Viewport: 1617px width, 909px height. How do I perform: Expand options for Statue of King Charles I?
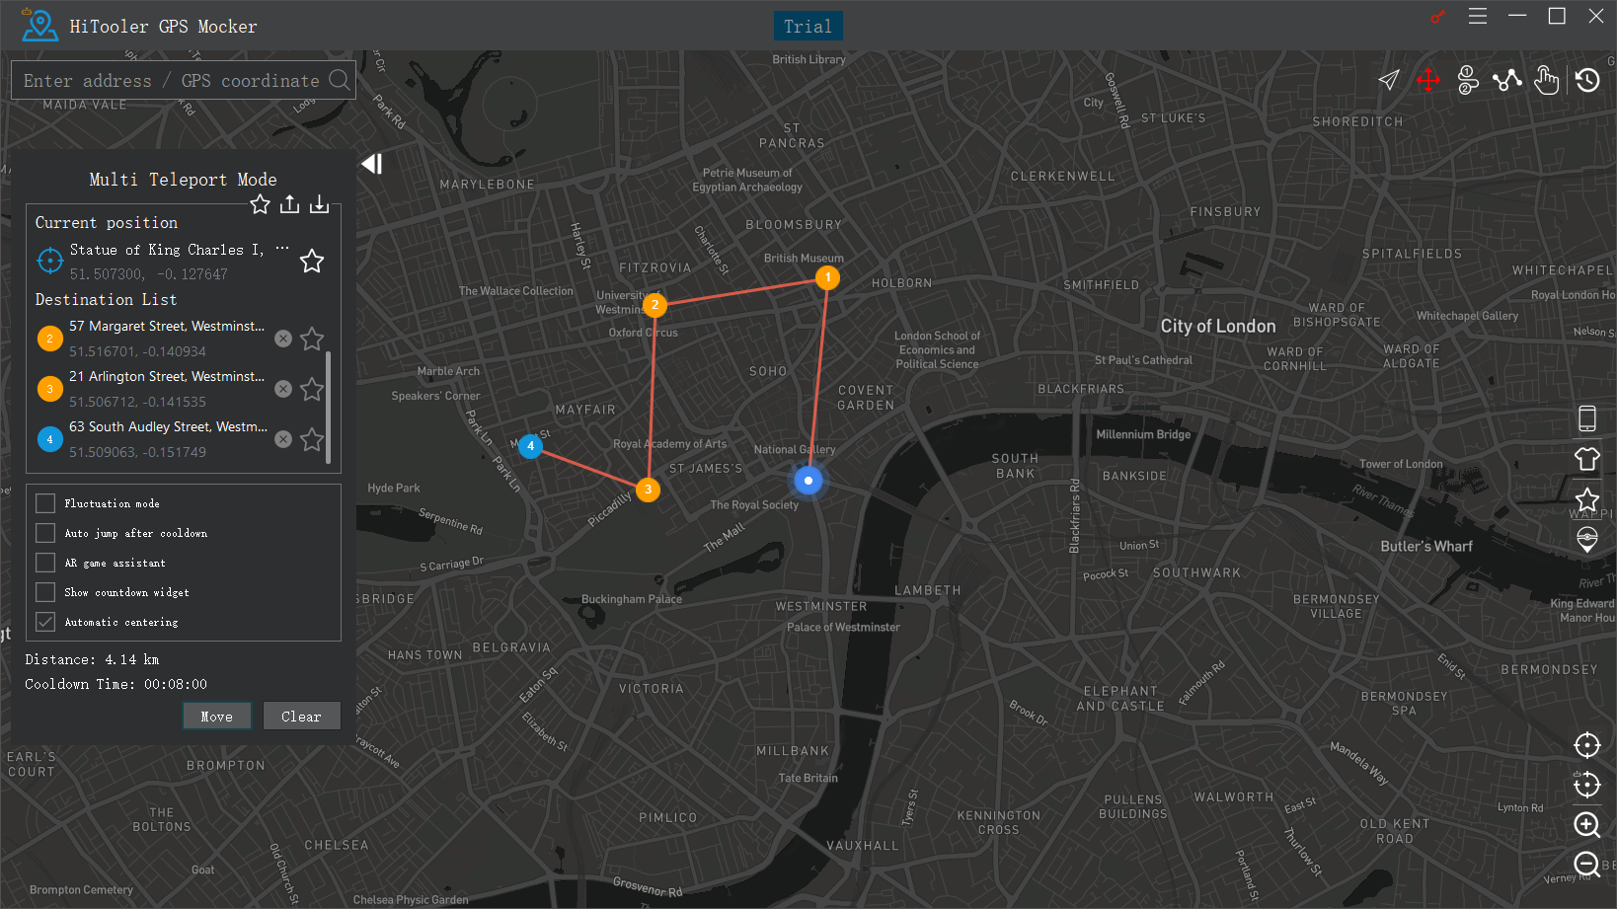(282, 247)
